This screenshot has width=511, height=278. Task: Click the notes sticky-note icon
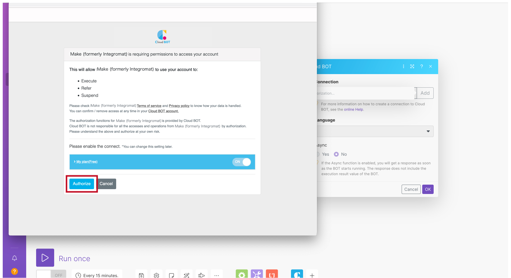point(172,275)
